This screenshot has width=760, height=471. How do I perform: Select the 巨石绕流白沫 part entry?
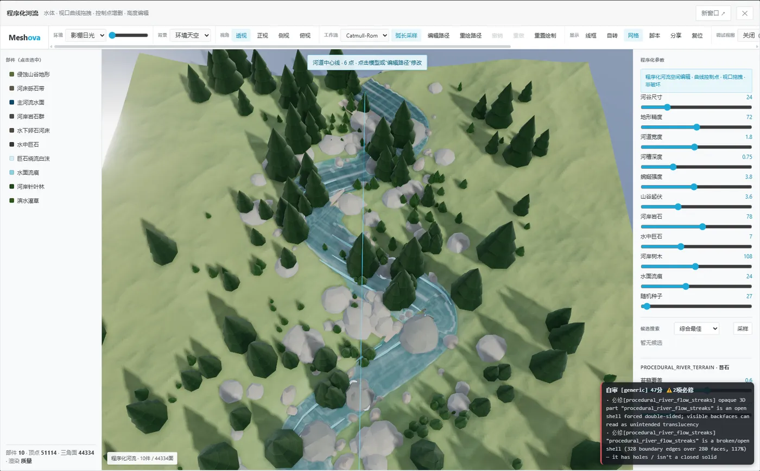(x=34, y=158)
